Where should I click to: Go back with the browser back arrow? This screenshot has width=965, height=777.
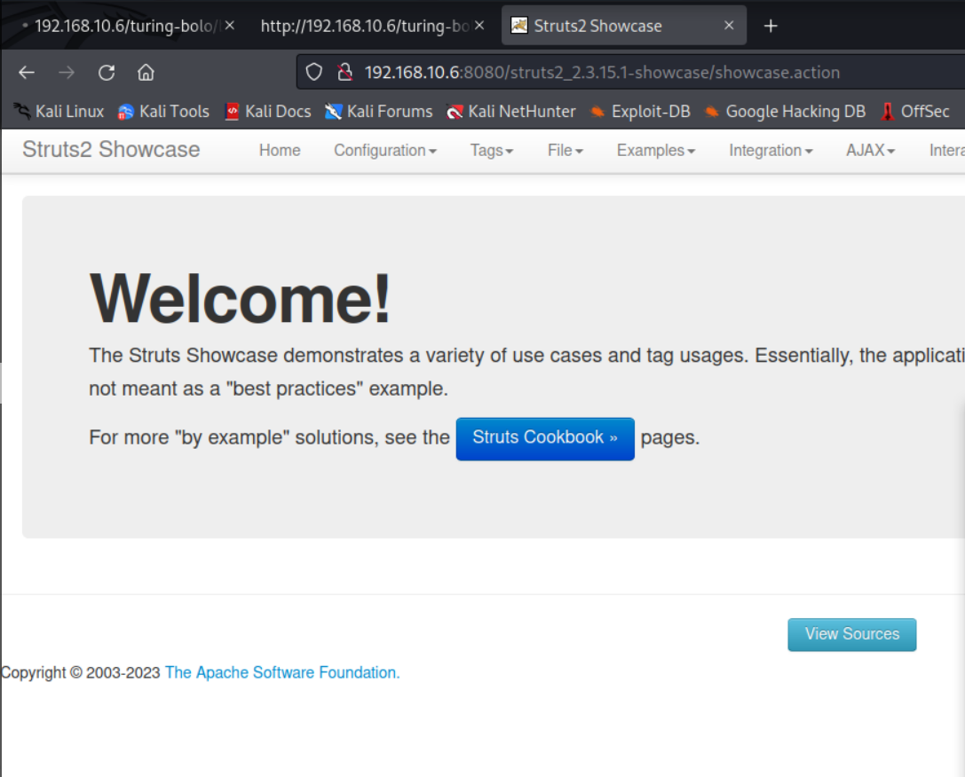(27, 73)
